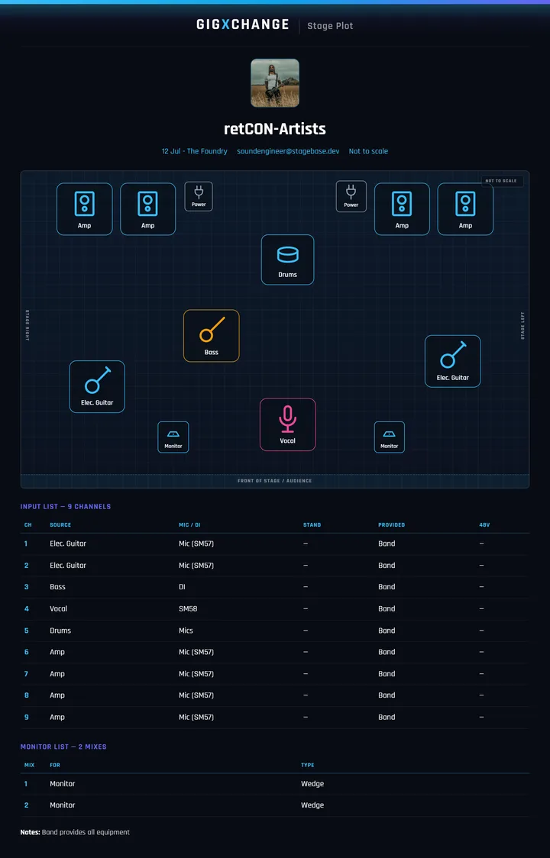Screen dimensions: 550x858
Task: Select the pink Vocal microphone item
Action: coord(287,424)
